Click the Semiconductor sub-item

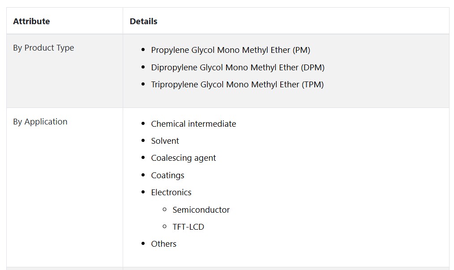point(201,210)
